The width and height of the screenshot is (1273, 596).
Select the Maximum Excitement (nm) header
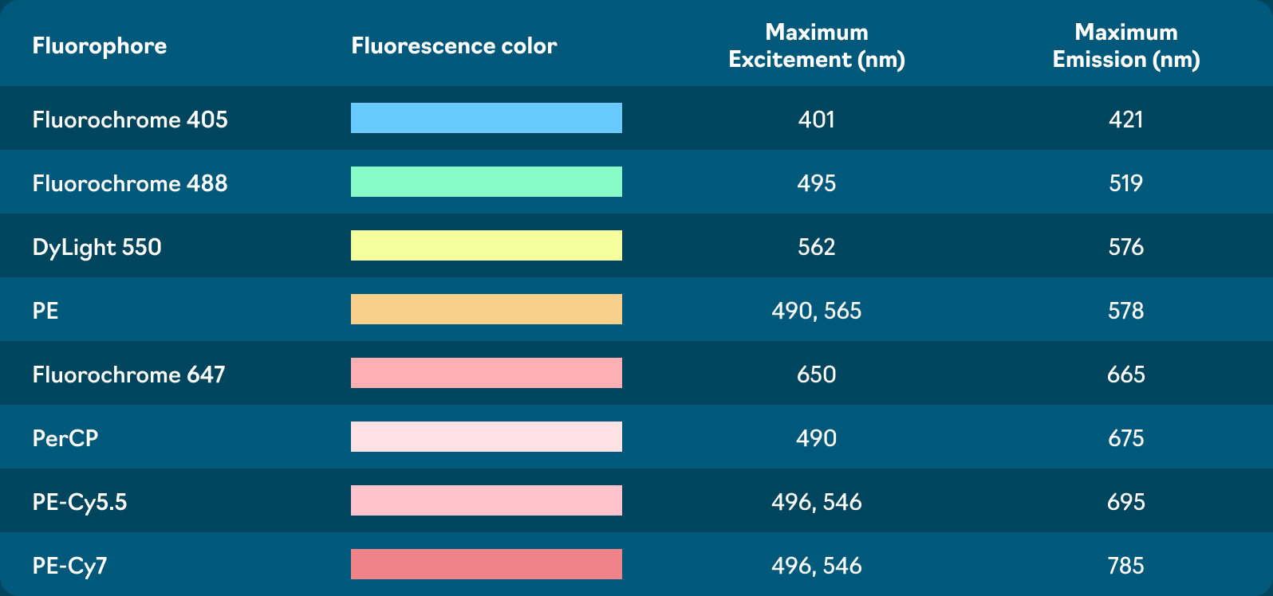pyautogui.click(x=817, y=45)
